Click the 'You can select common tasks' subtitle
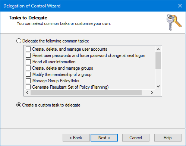This screenshot has width=186, height=146. click(64, 23)
